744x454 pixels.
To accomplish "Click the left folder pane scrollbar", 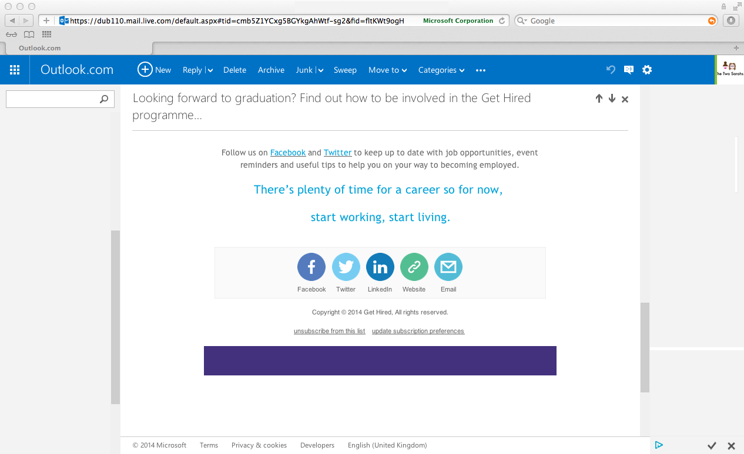I will coord(115,317).
